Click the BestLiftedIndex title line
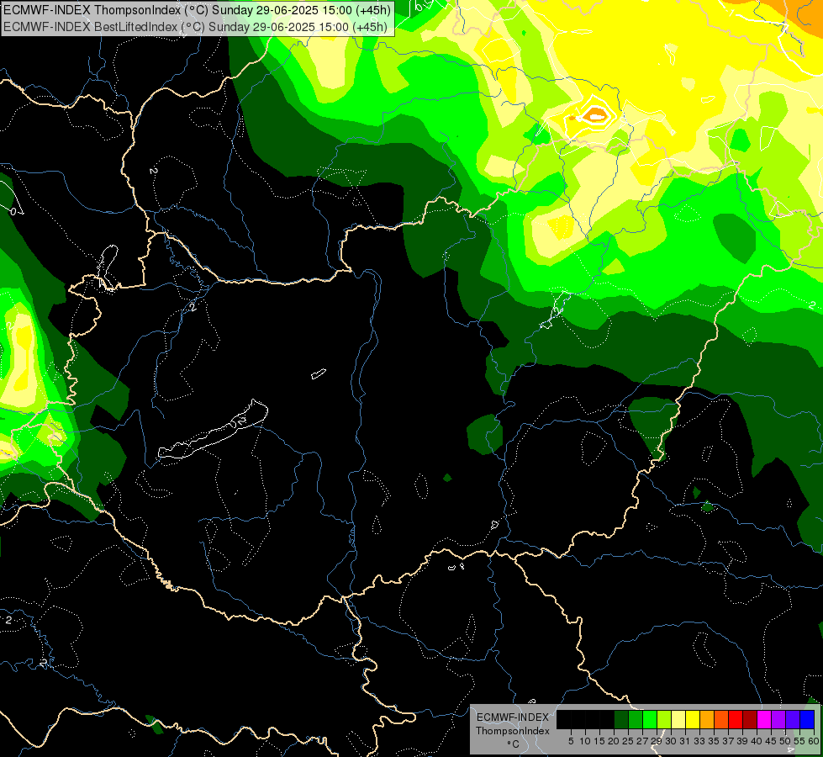The width and height of the screenshot is (823, 757). (195, 27)
